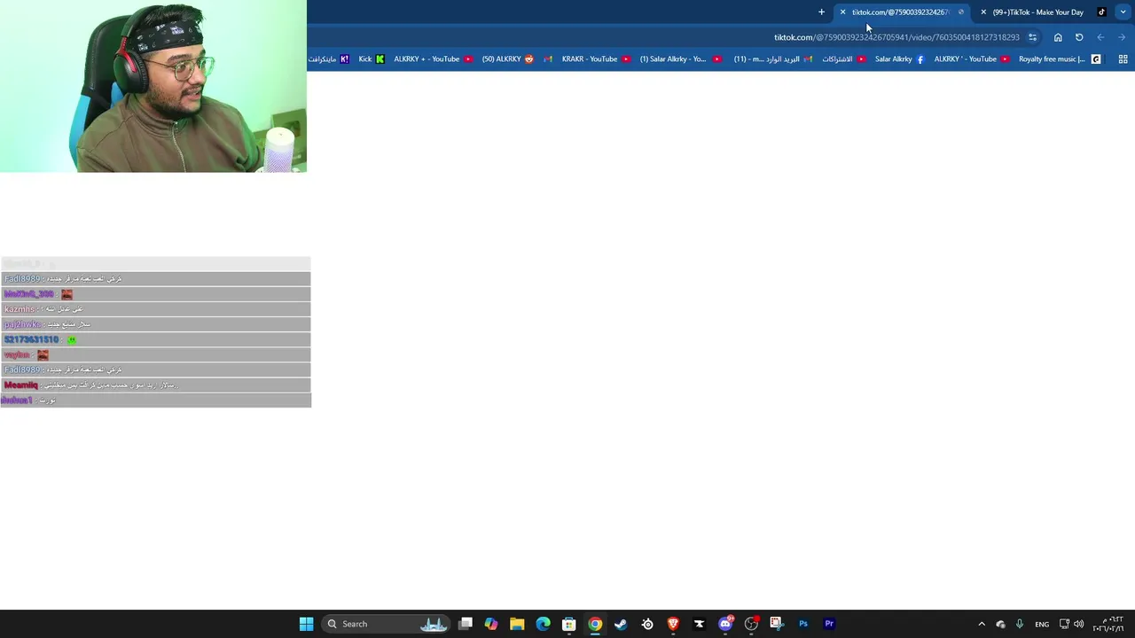The height and width of the screenshot is (638, 1135).
Task: Open الاشتراكات YouTube bookmark
Action: coord(843,59)
